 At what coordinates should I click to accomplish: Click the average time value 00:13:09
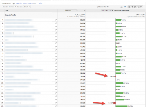pos(140,15)
